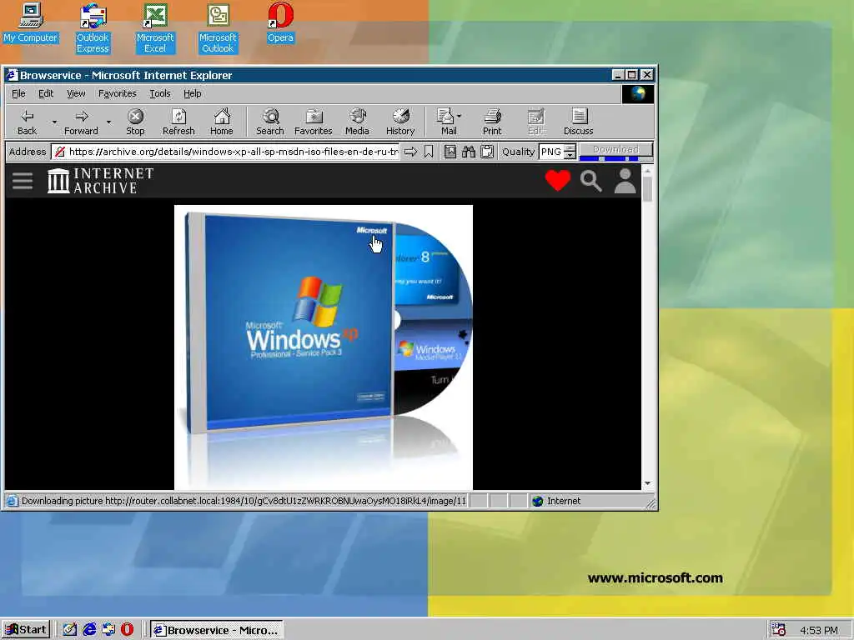The image size is (854, 640).
Task: Click the Browservice taskbar button
Action: [216, 630]
